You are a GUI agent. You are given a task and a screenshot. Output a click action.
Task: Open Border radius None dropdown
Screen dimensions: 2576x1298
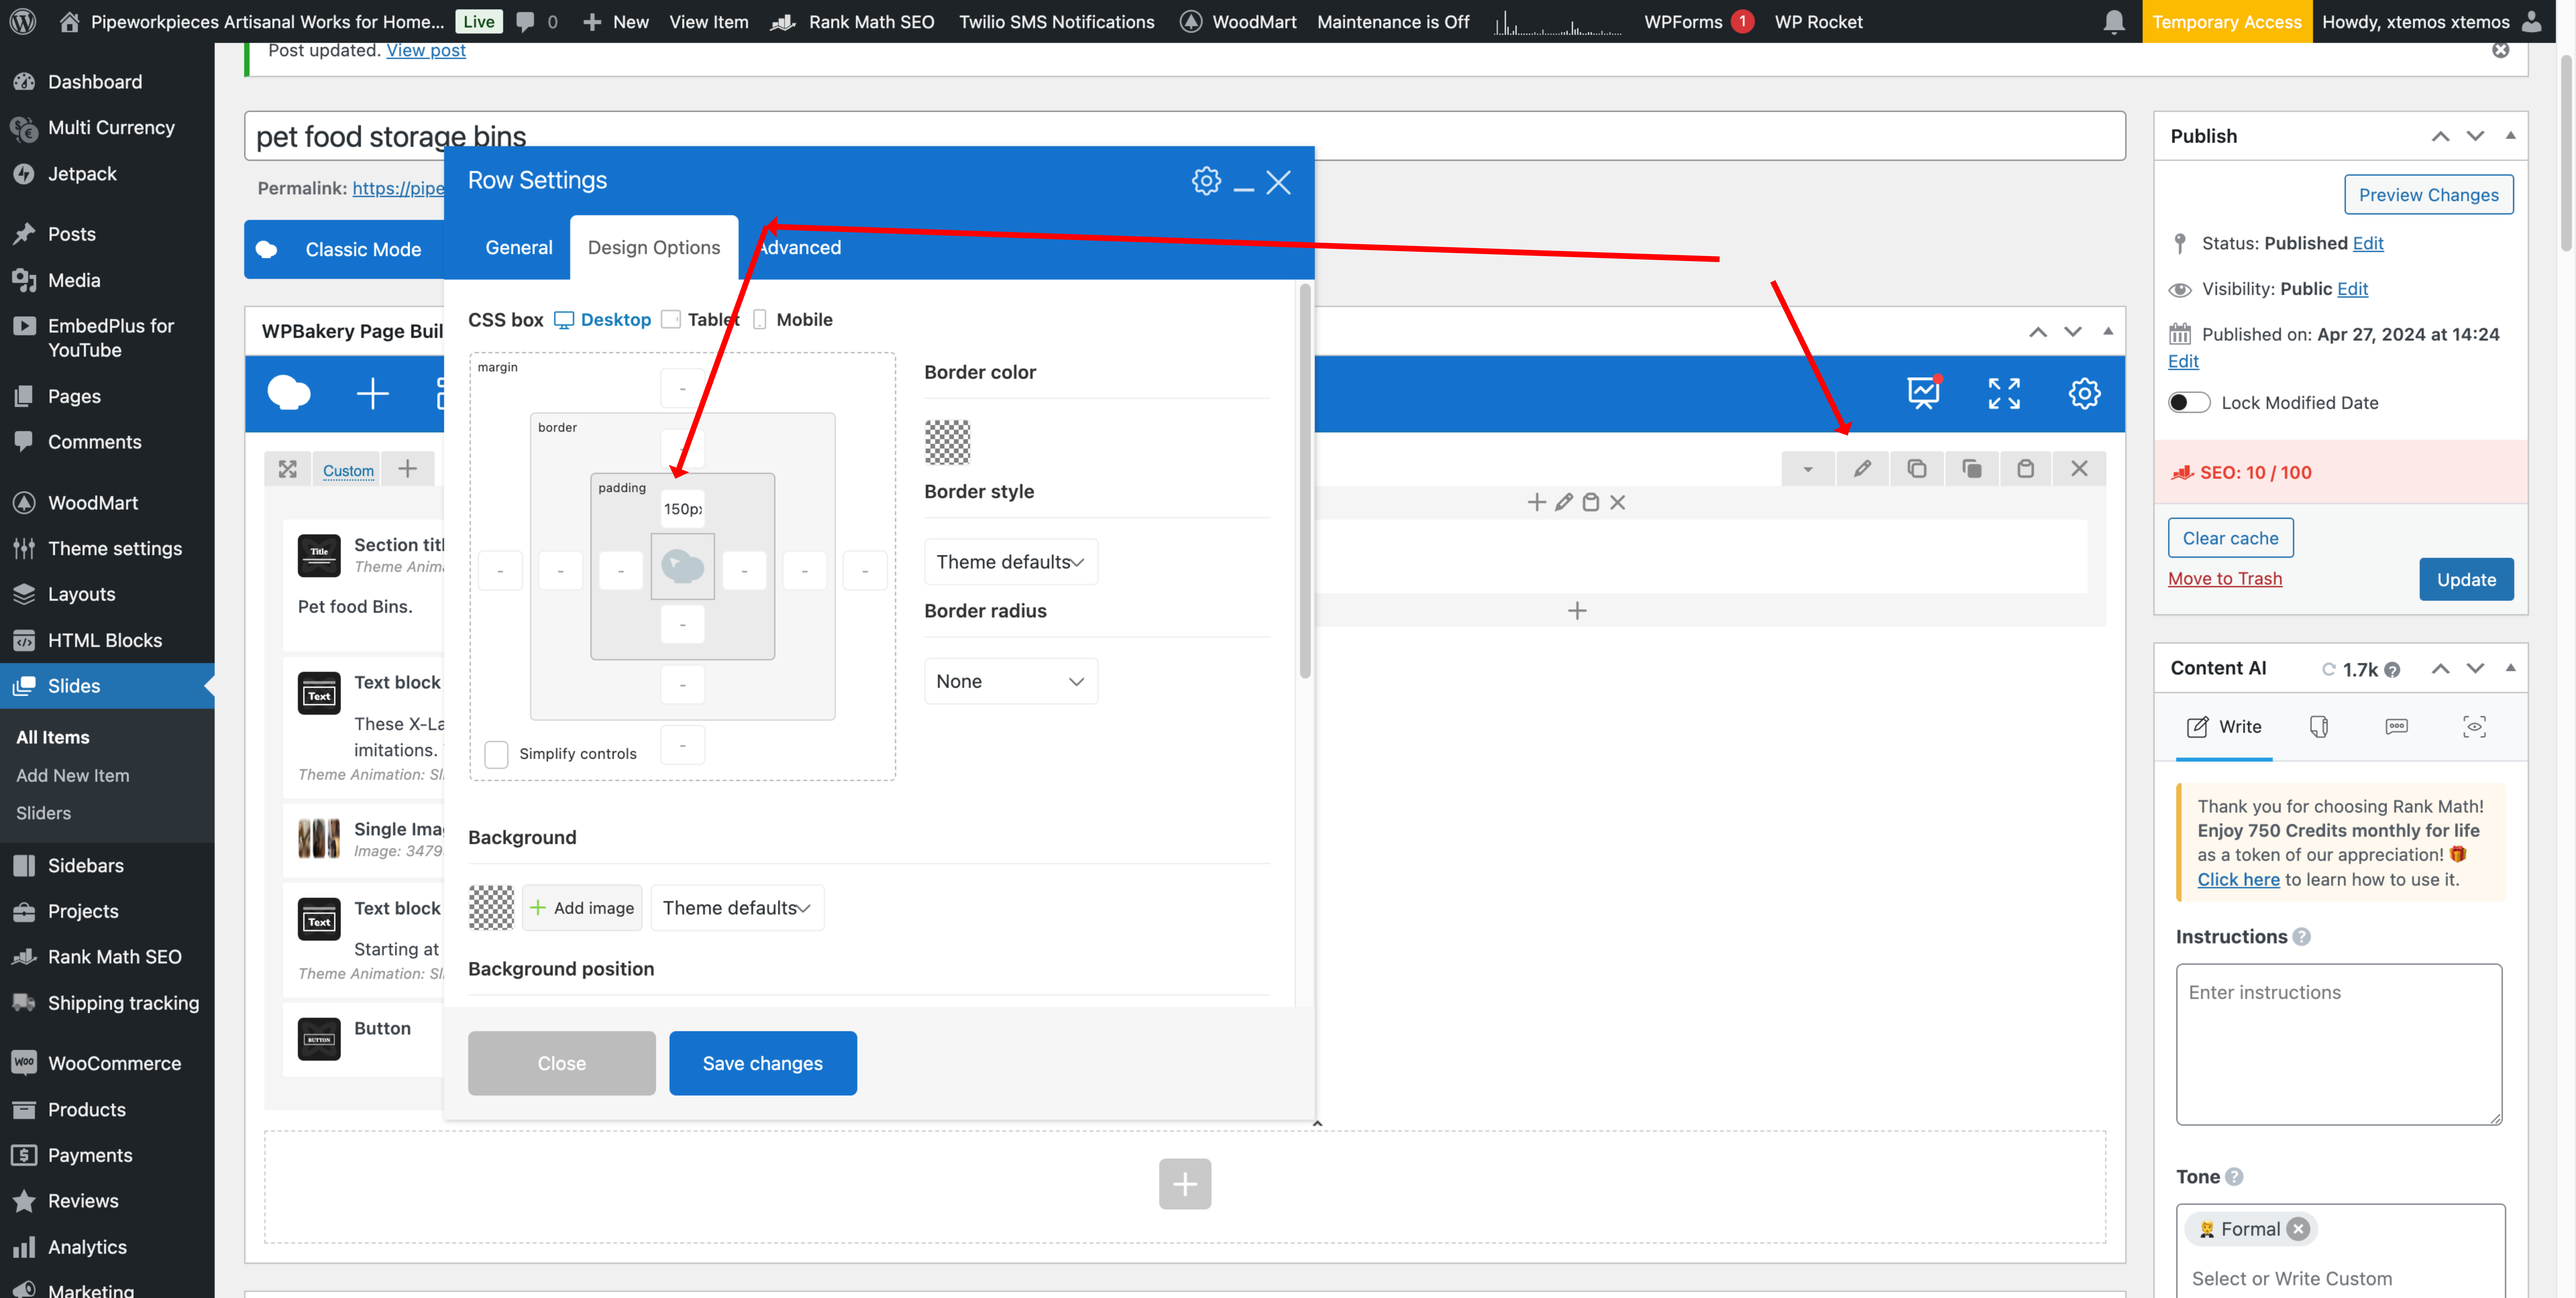coord(1011,682)
